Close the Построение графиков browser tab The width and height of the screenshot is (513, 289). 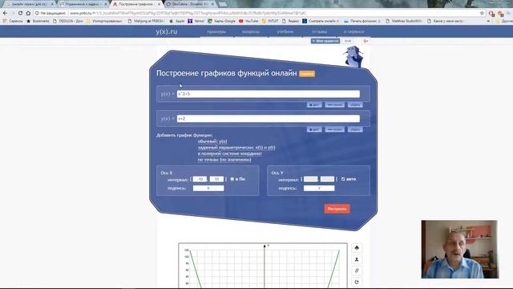point(159,4)
